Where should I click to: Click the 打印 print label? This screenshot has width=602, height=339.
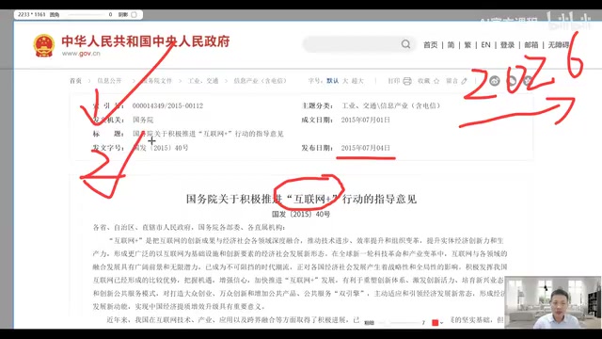click(394, 81)
